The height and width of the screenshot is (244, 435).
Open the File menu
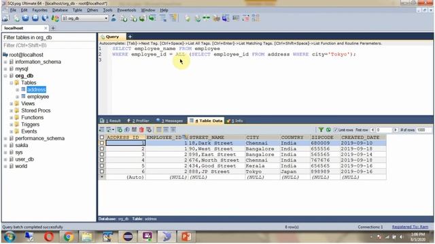click(x=13, y=10)
